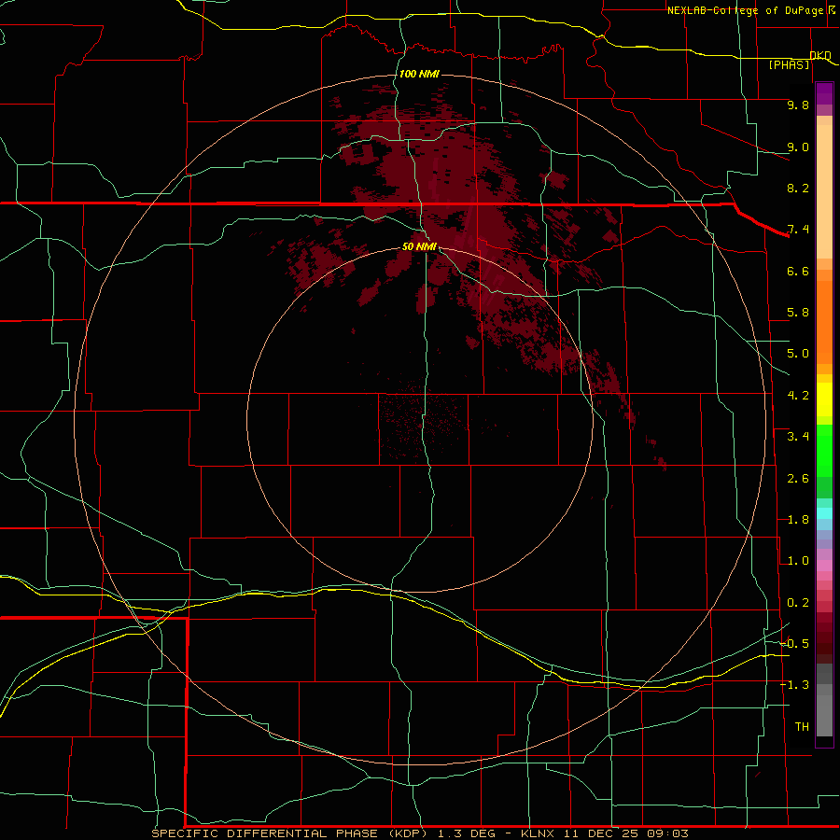
Task: Click the 1.8 value on the color scale
Action: coord(798,520)
